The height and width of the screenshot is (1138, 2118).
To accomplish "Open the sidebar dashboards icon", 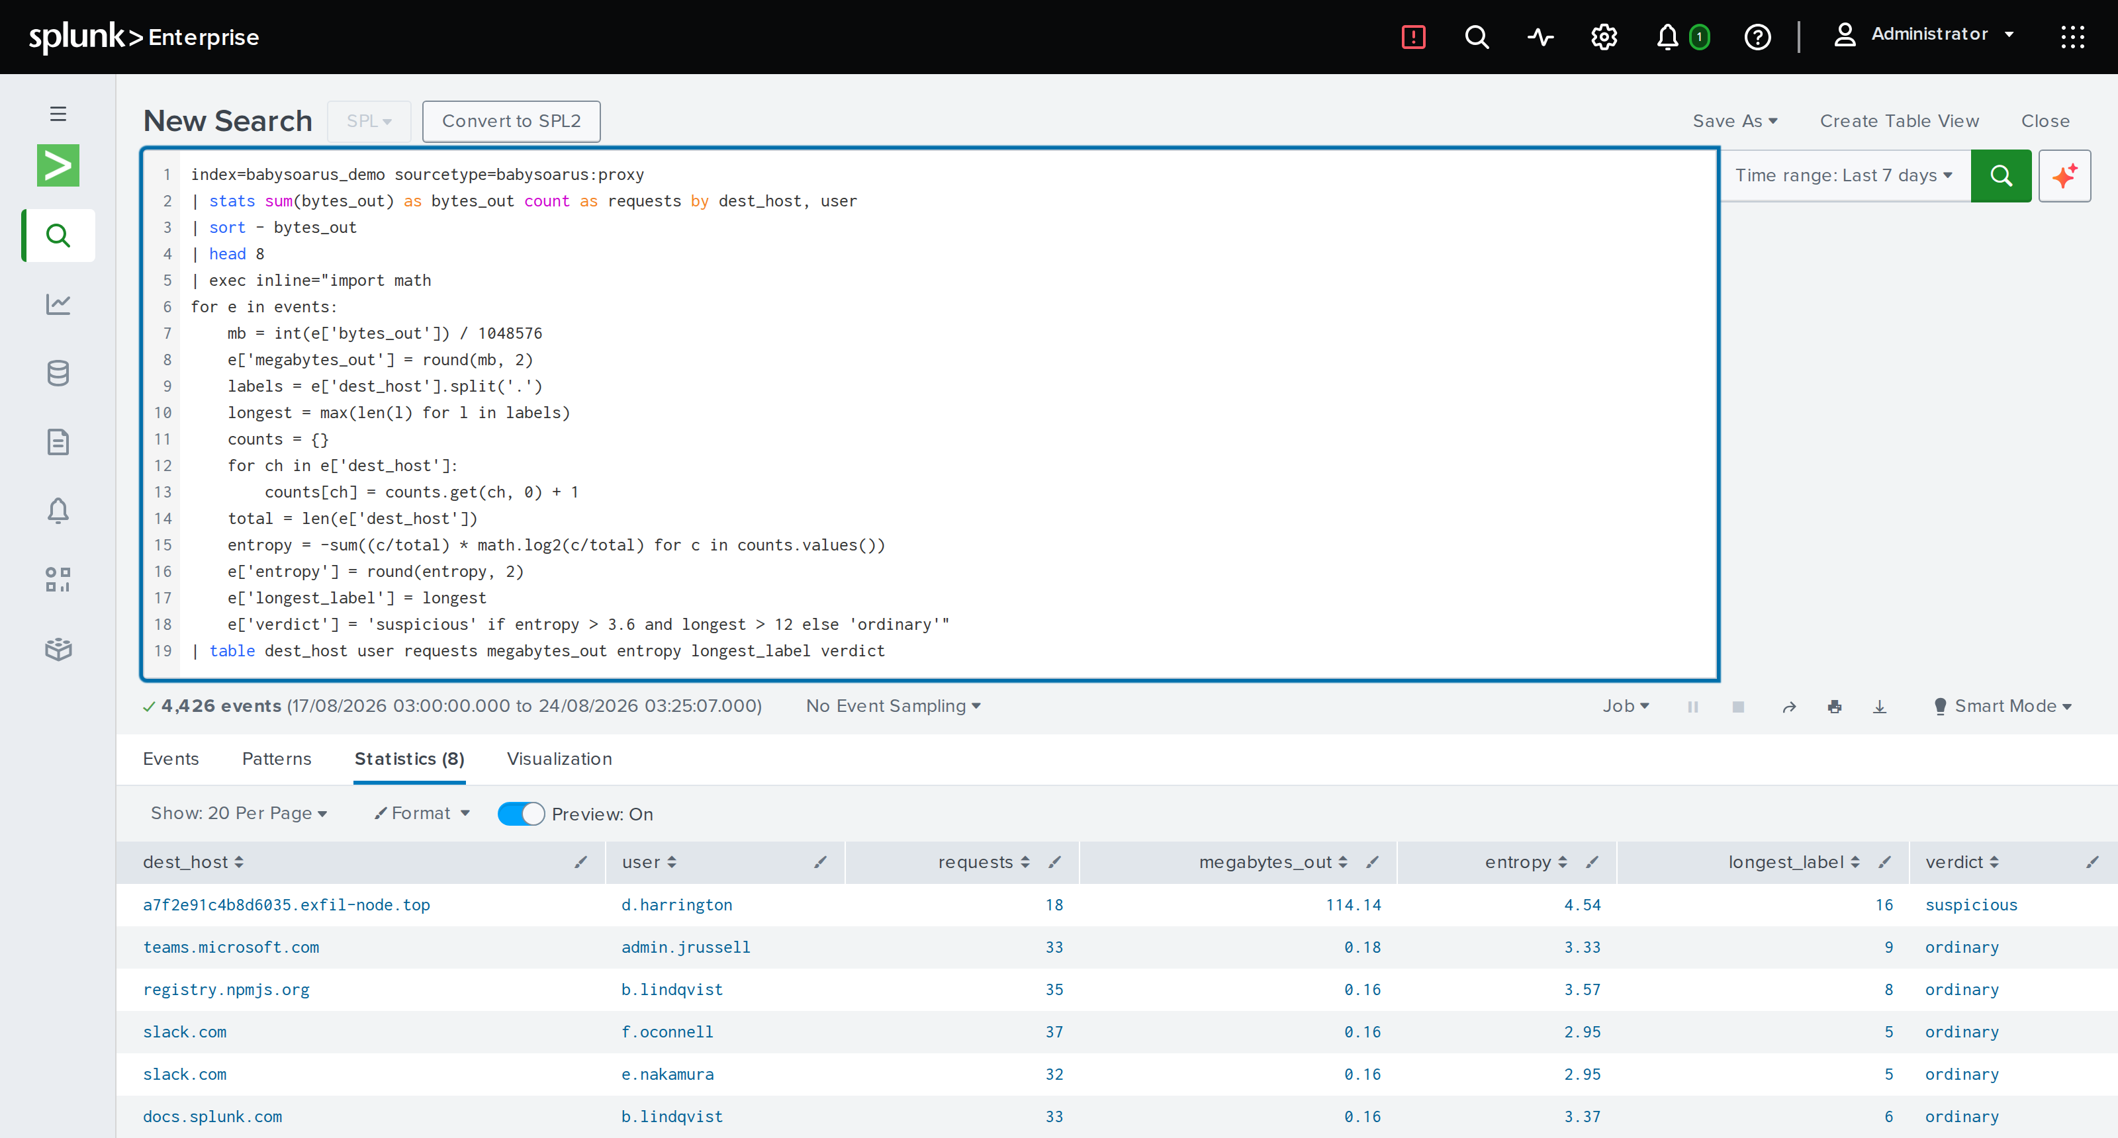I will (x=58, y=580).
